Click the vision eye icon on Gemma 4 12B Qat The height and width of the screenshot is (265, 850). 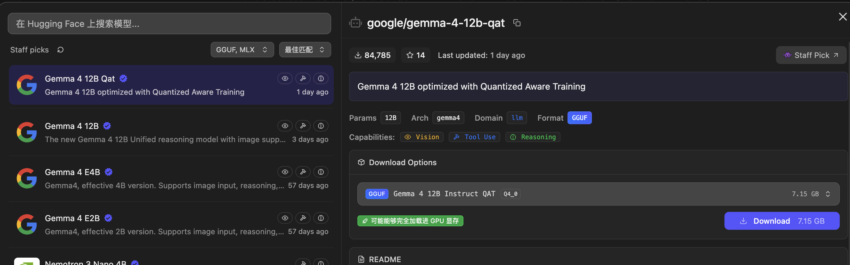click(x=285, y=78)
